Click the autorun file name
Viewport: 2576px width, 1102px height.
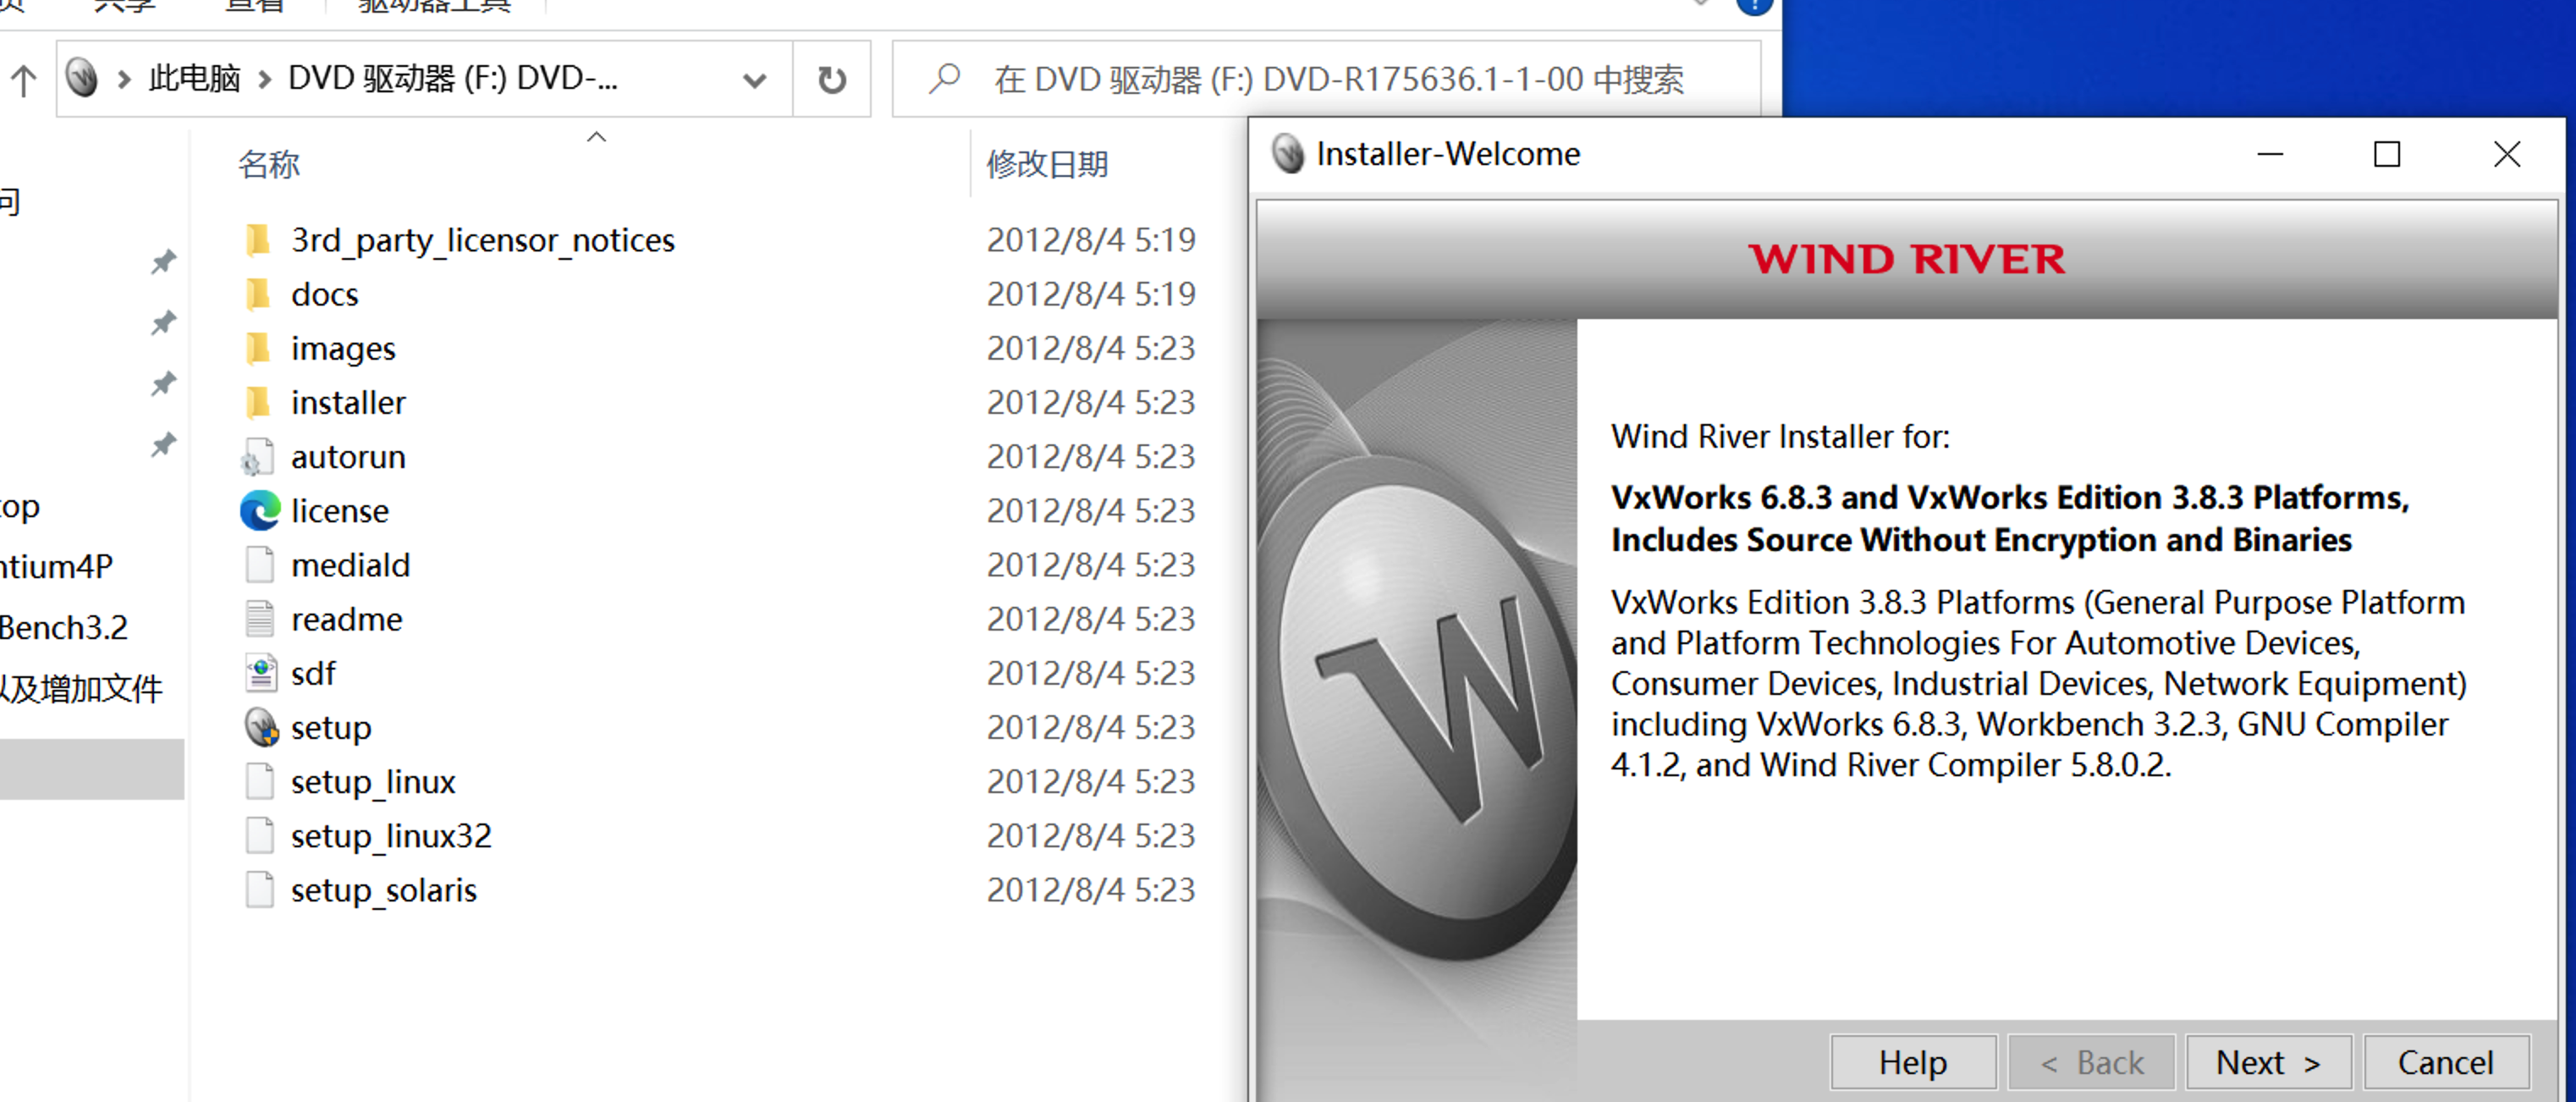(348, 457)
